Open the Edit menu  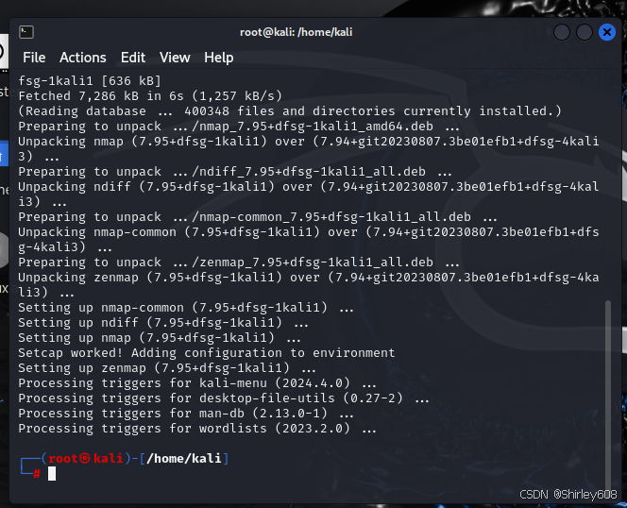tap(133, 58)
